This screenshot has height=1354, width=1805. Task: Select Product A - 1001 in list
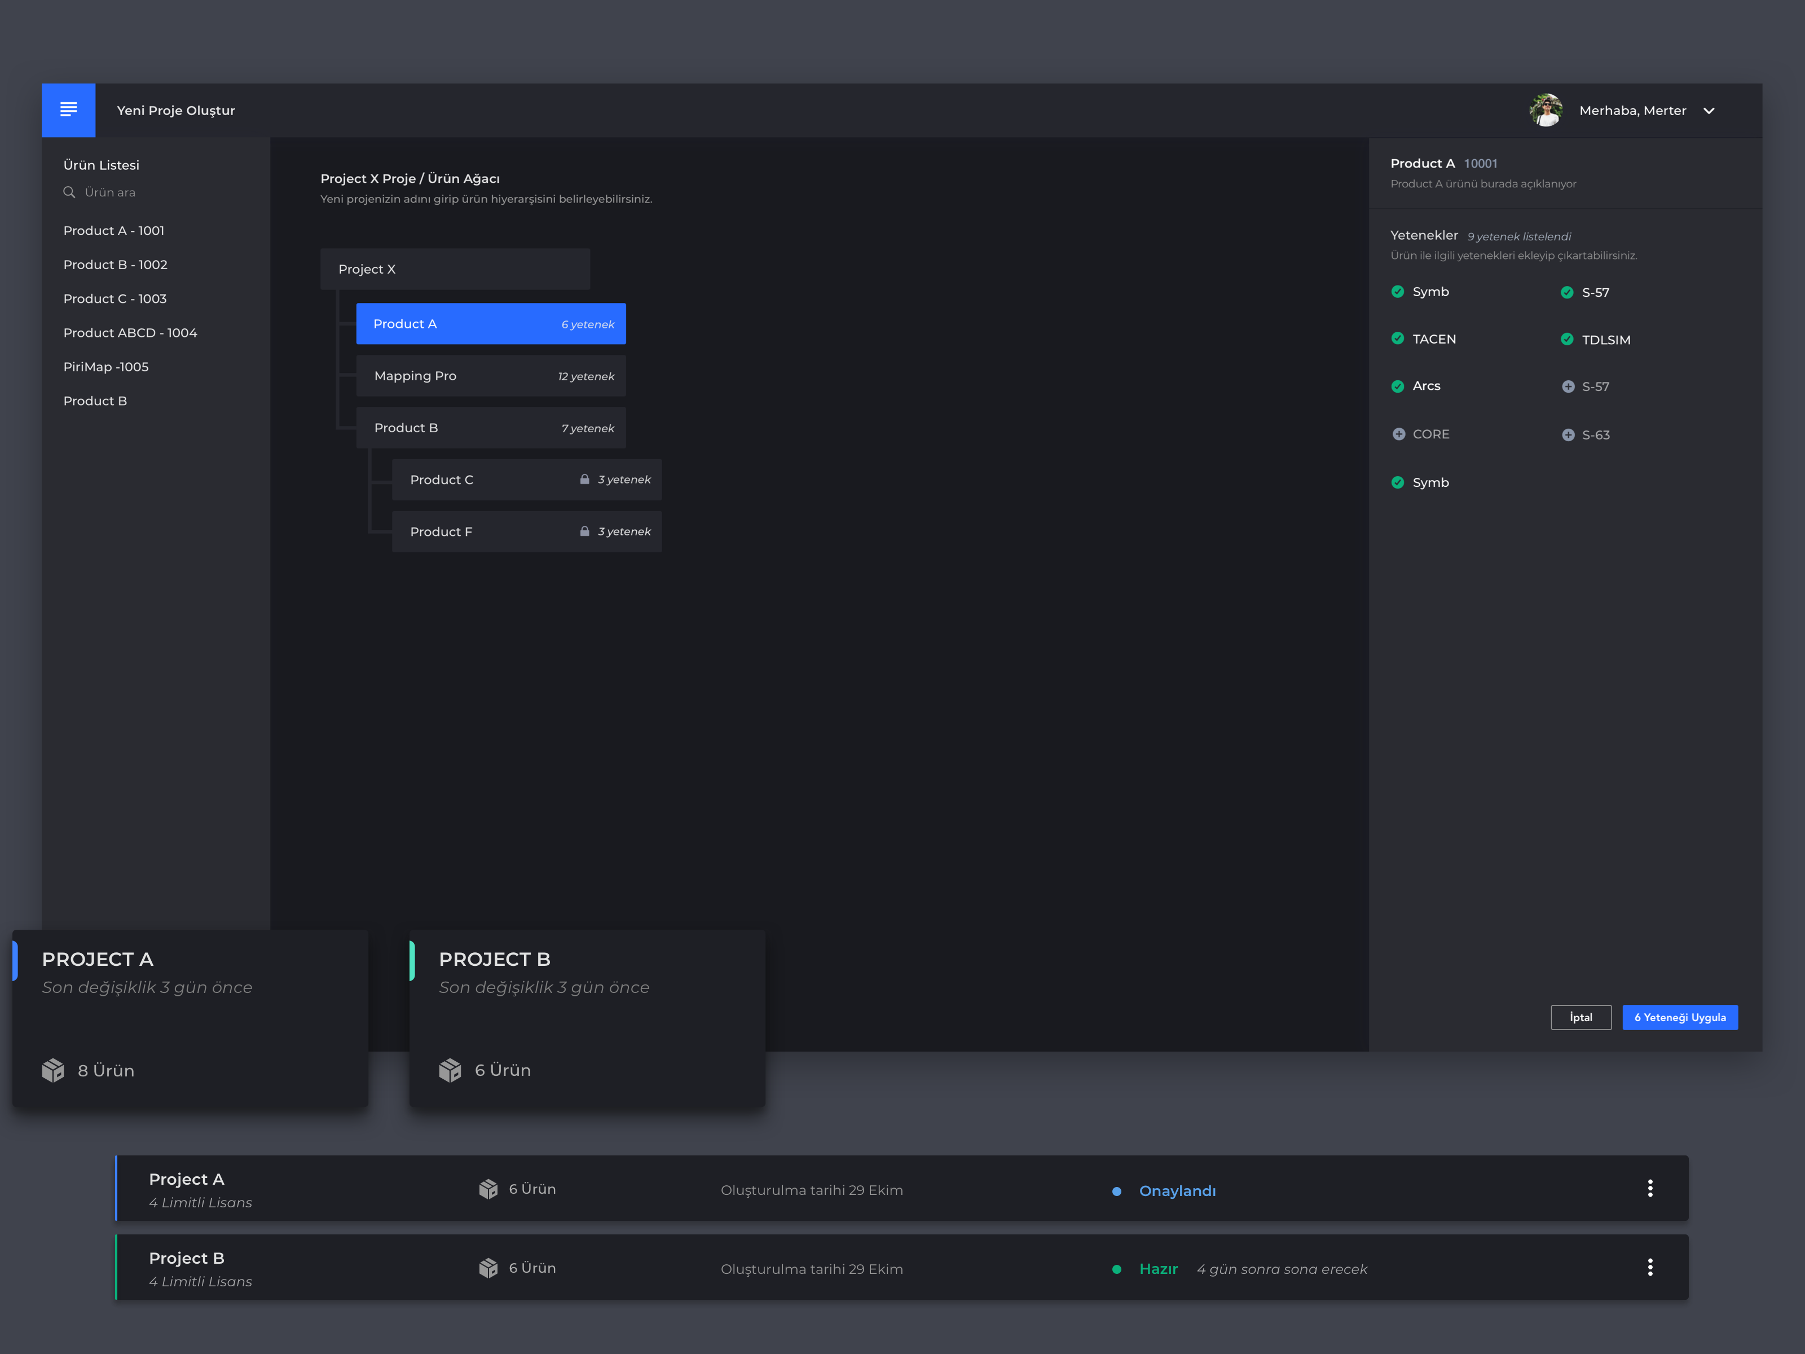(x=115, y=231)
